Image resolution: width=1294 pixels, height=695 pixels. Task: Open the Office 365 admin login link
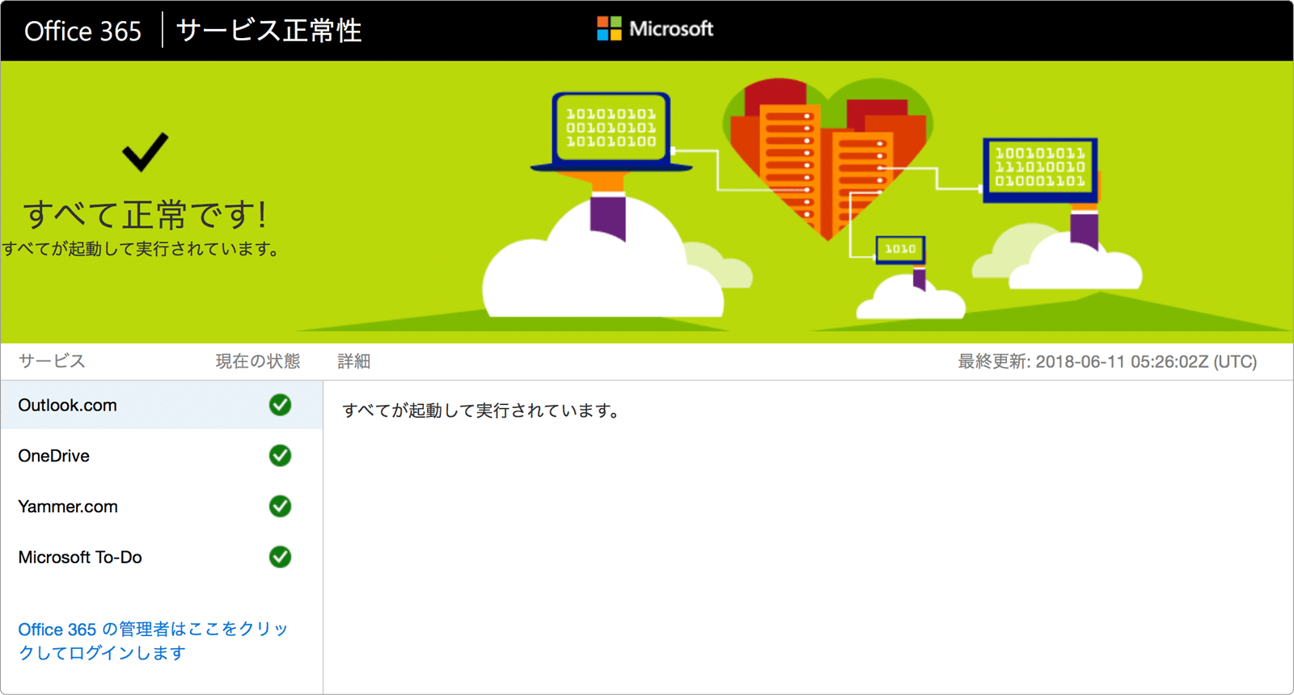tap(153, 641)
